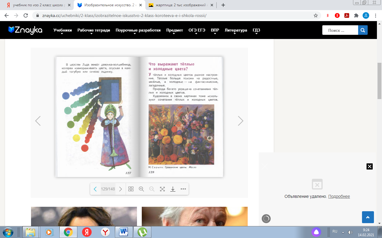Open the viewer's more options (three dots)
This screenshot has width=382, height=238.
[x=183, y=189]
